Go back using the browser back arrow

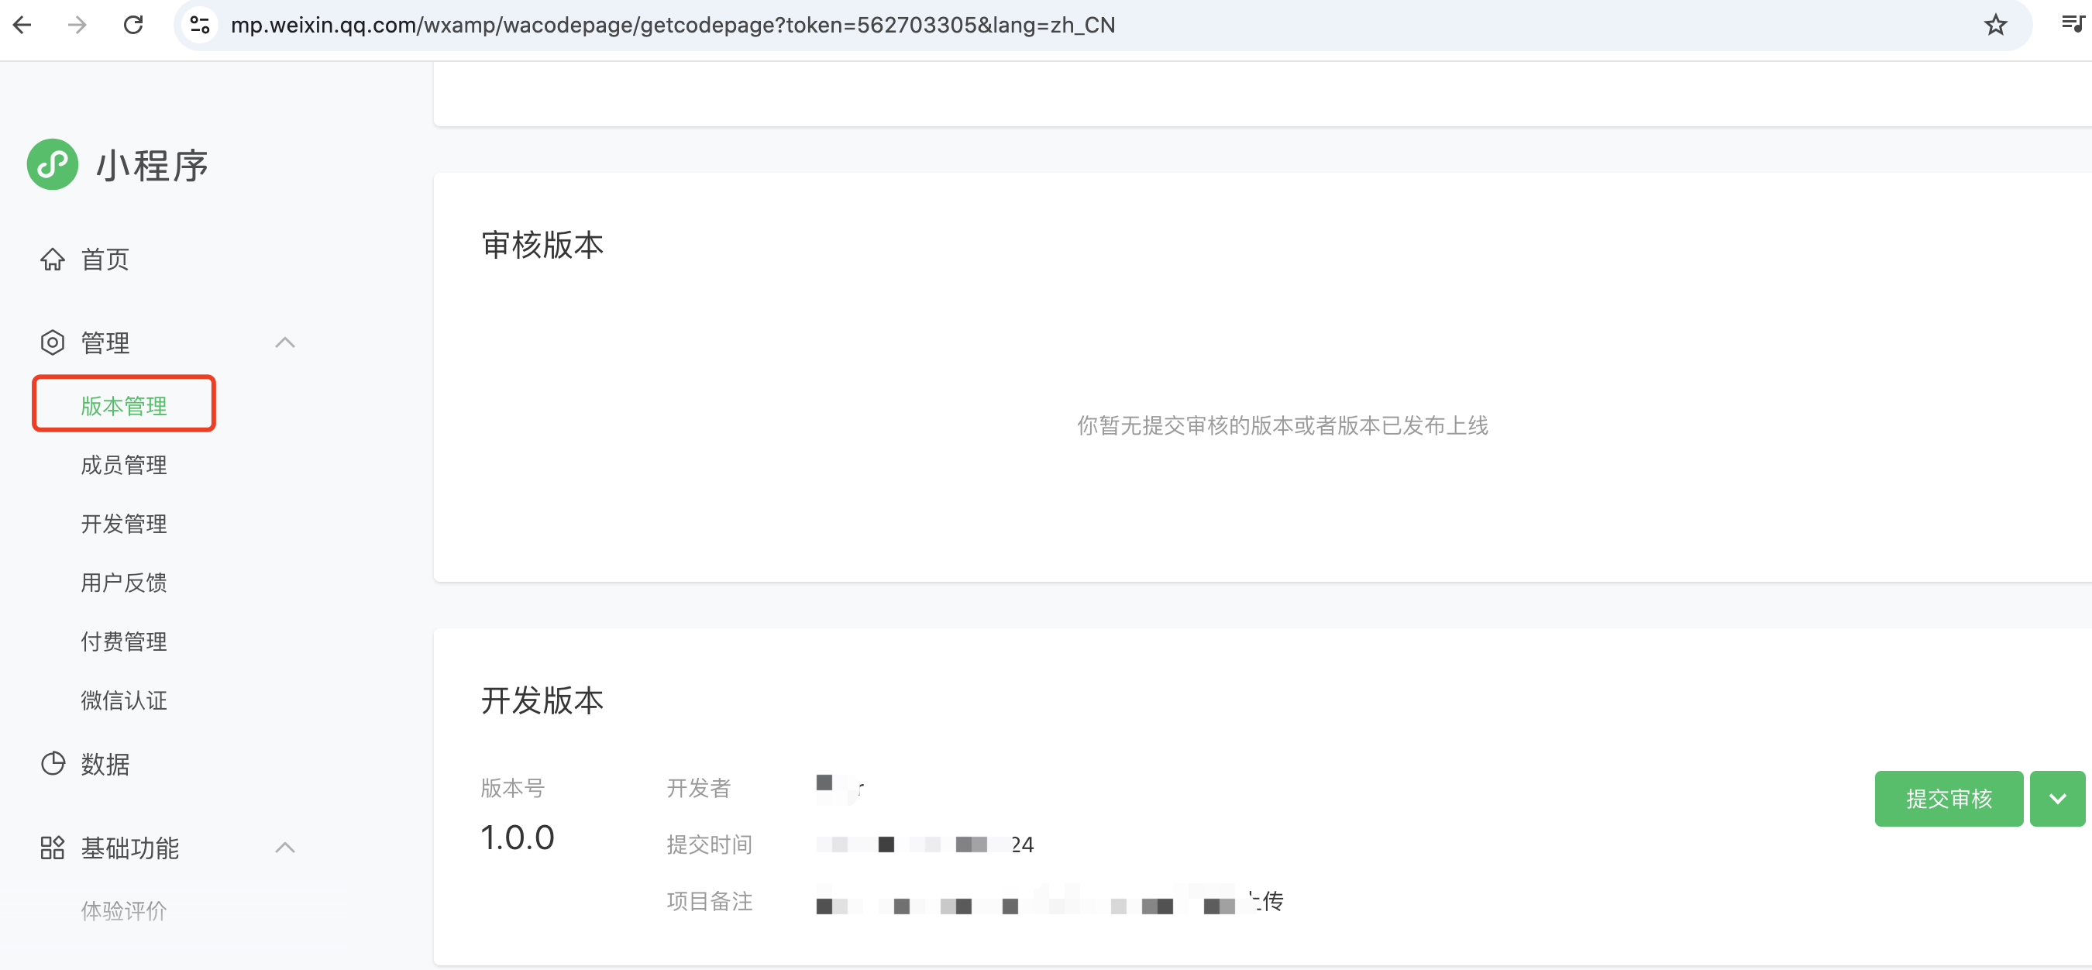click(x=22, y=25)
